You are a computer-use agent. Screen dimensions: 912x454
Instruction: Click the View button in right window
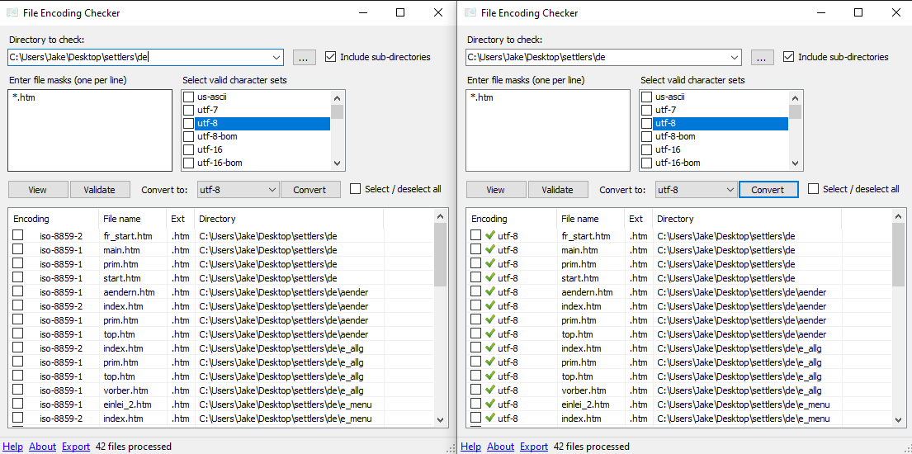(496, 190)
